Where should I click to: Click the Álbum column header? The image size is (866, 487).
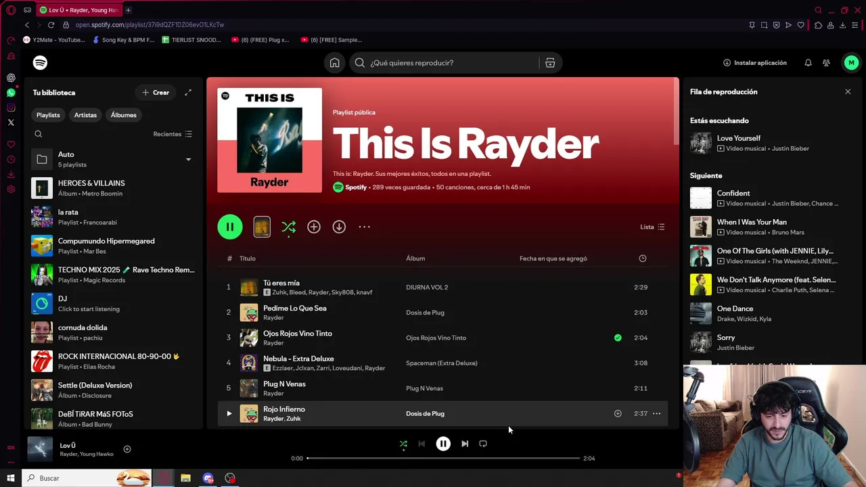tap(415, 258)
